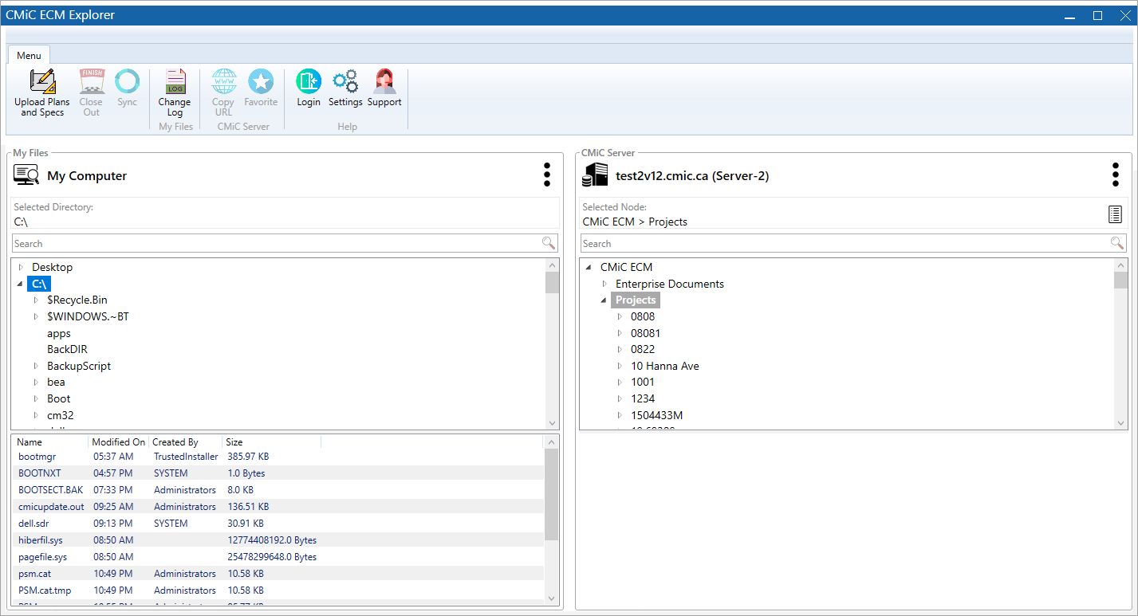The image size is (1138, 616).
Task: Select the BOOTSECT.BAK file
Action: click(x=279, y=490)
